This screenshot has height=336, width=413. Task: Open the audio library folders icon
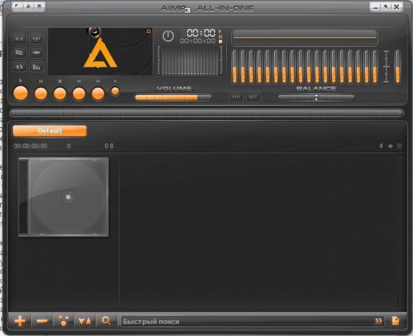[x=19, y=53]
